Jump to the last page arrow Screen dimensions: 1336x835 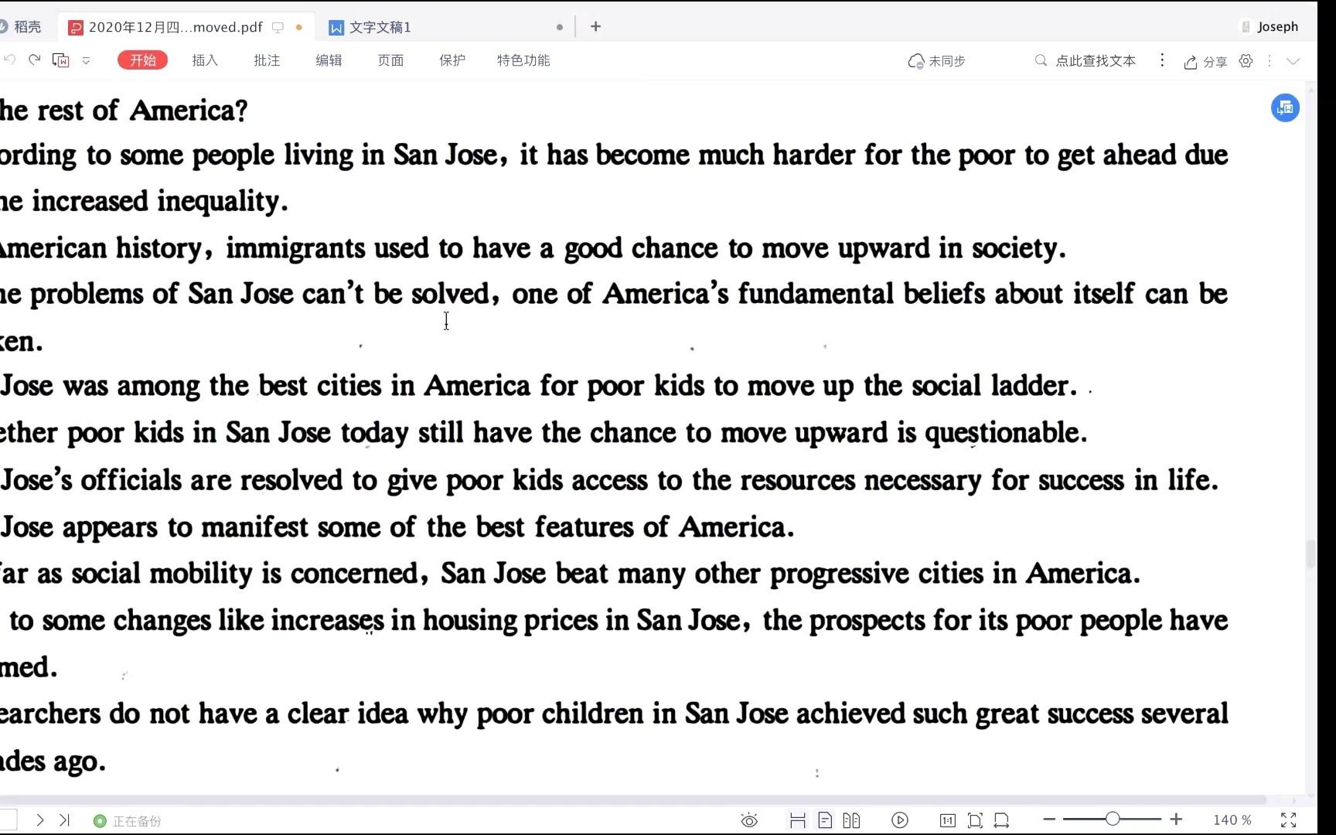coord(65,820)
